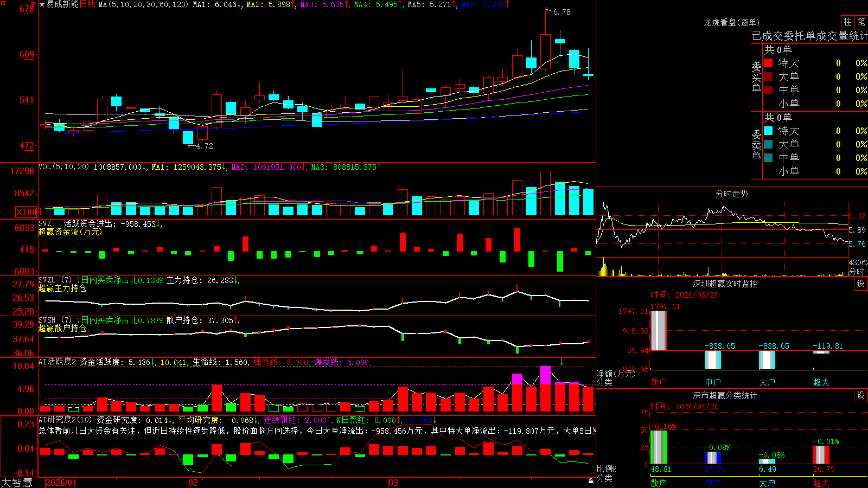
Task: Click 6.02 price on intraday chart axis
Action: tap(858, 216)
